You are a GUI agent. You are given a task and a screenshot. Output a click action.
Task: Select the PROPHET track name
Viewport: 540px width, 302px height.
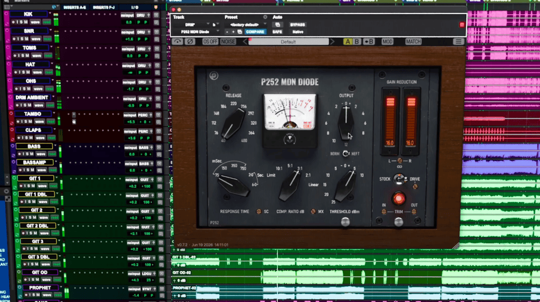pyautogui.click(x=40, y=288)
